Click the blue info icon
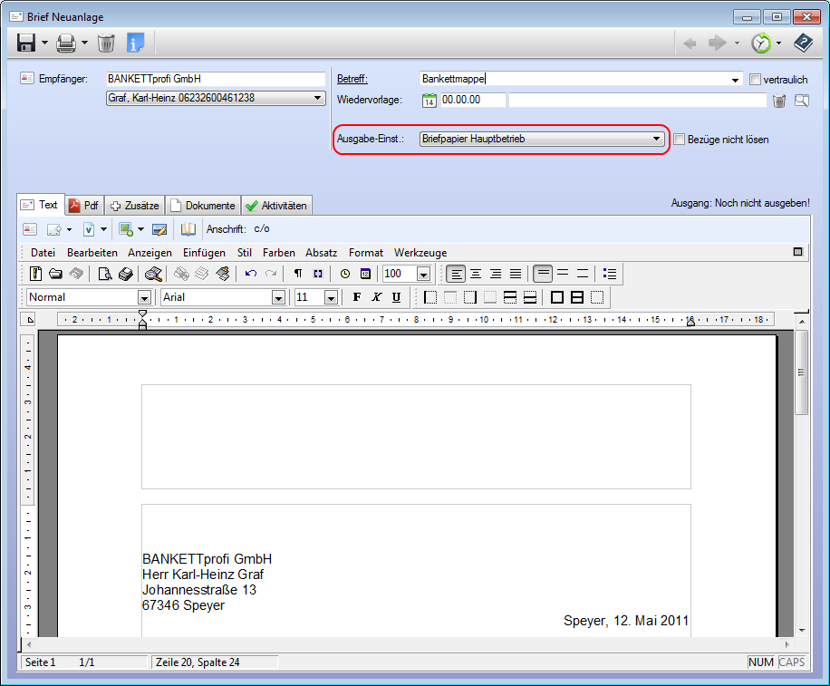The width and height of the screenshot is (830, 686). tap(136, 43)
